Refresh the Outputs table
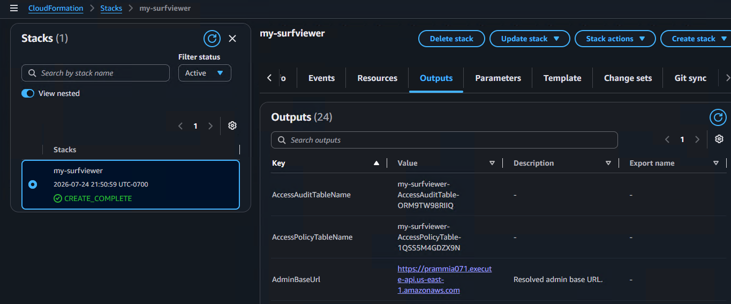 (x=718, y=117)
